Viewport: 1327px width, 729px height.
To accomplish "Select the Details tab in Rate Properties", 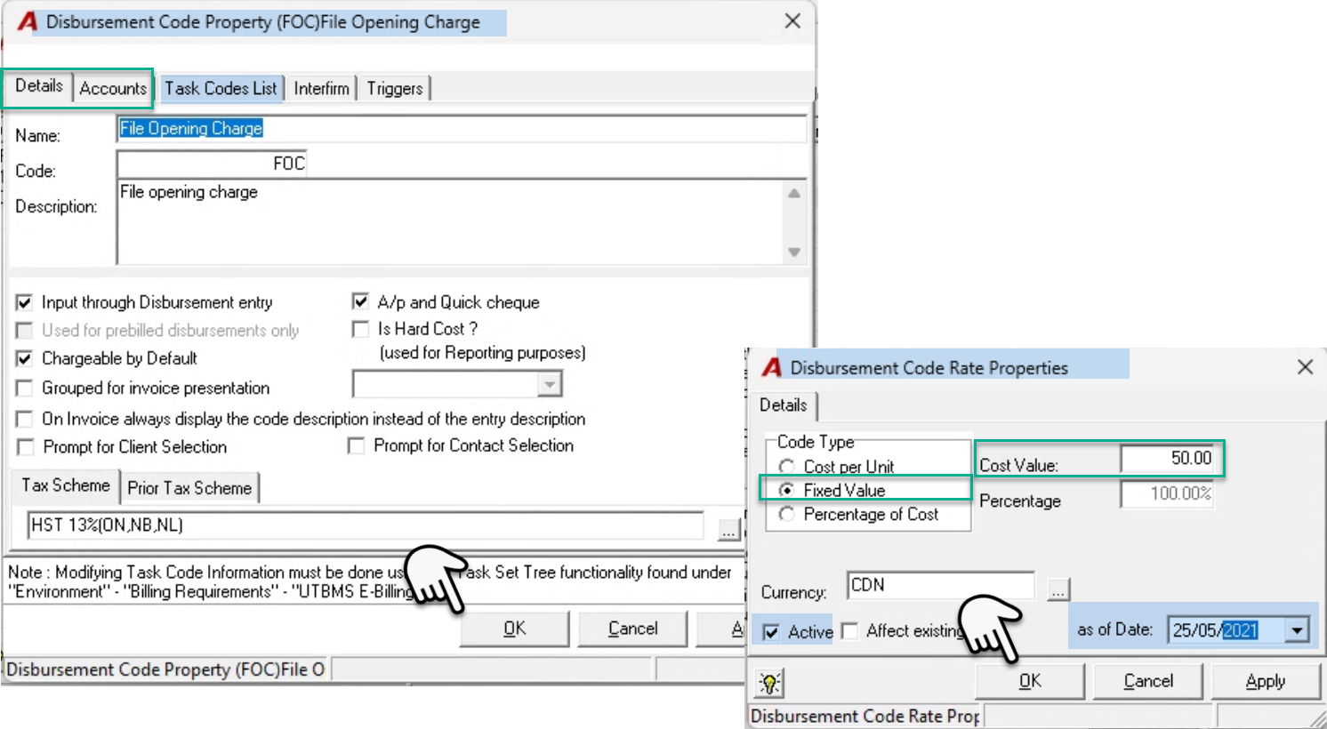I will pyautogui.click(x=784, y=405).
